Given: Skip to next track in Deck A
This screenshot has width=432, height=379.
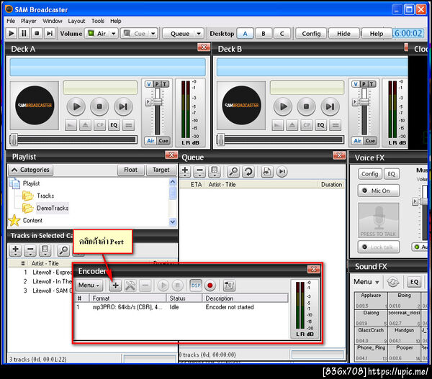Looking at the screenshot, I should tap(123, 106).
